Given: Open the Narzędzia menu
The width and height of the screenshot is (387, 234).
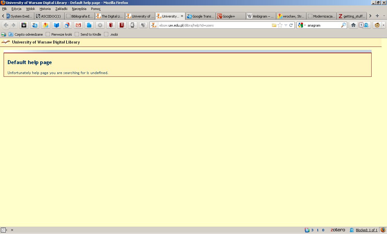Looking at the screenshot, I should coord(79,9).
